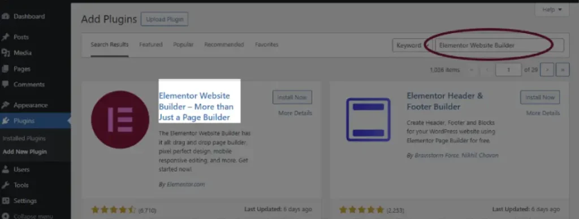Open Installed Plugins submenu item
This screenshot has width=579, height=219.
24,139
